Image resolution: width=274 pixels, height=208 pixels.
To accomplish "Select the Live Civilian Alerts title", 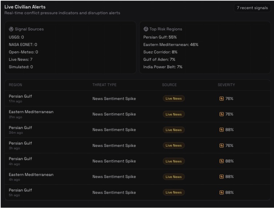I will pos(25,7).
